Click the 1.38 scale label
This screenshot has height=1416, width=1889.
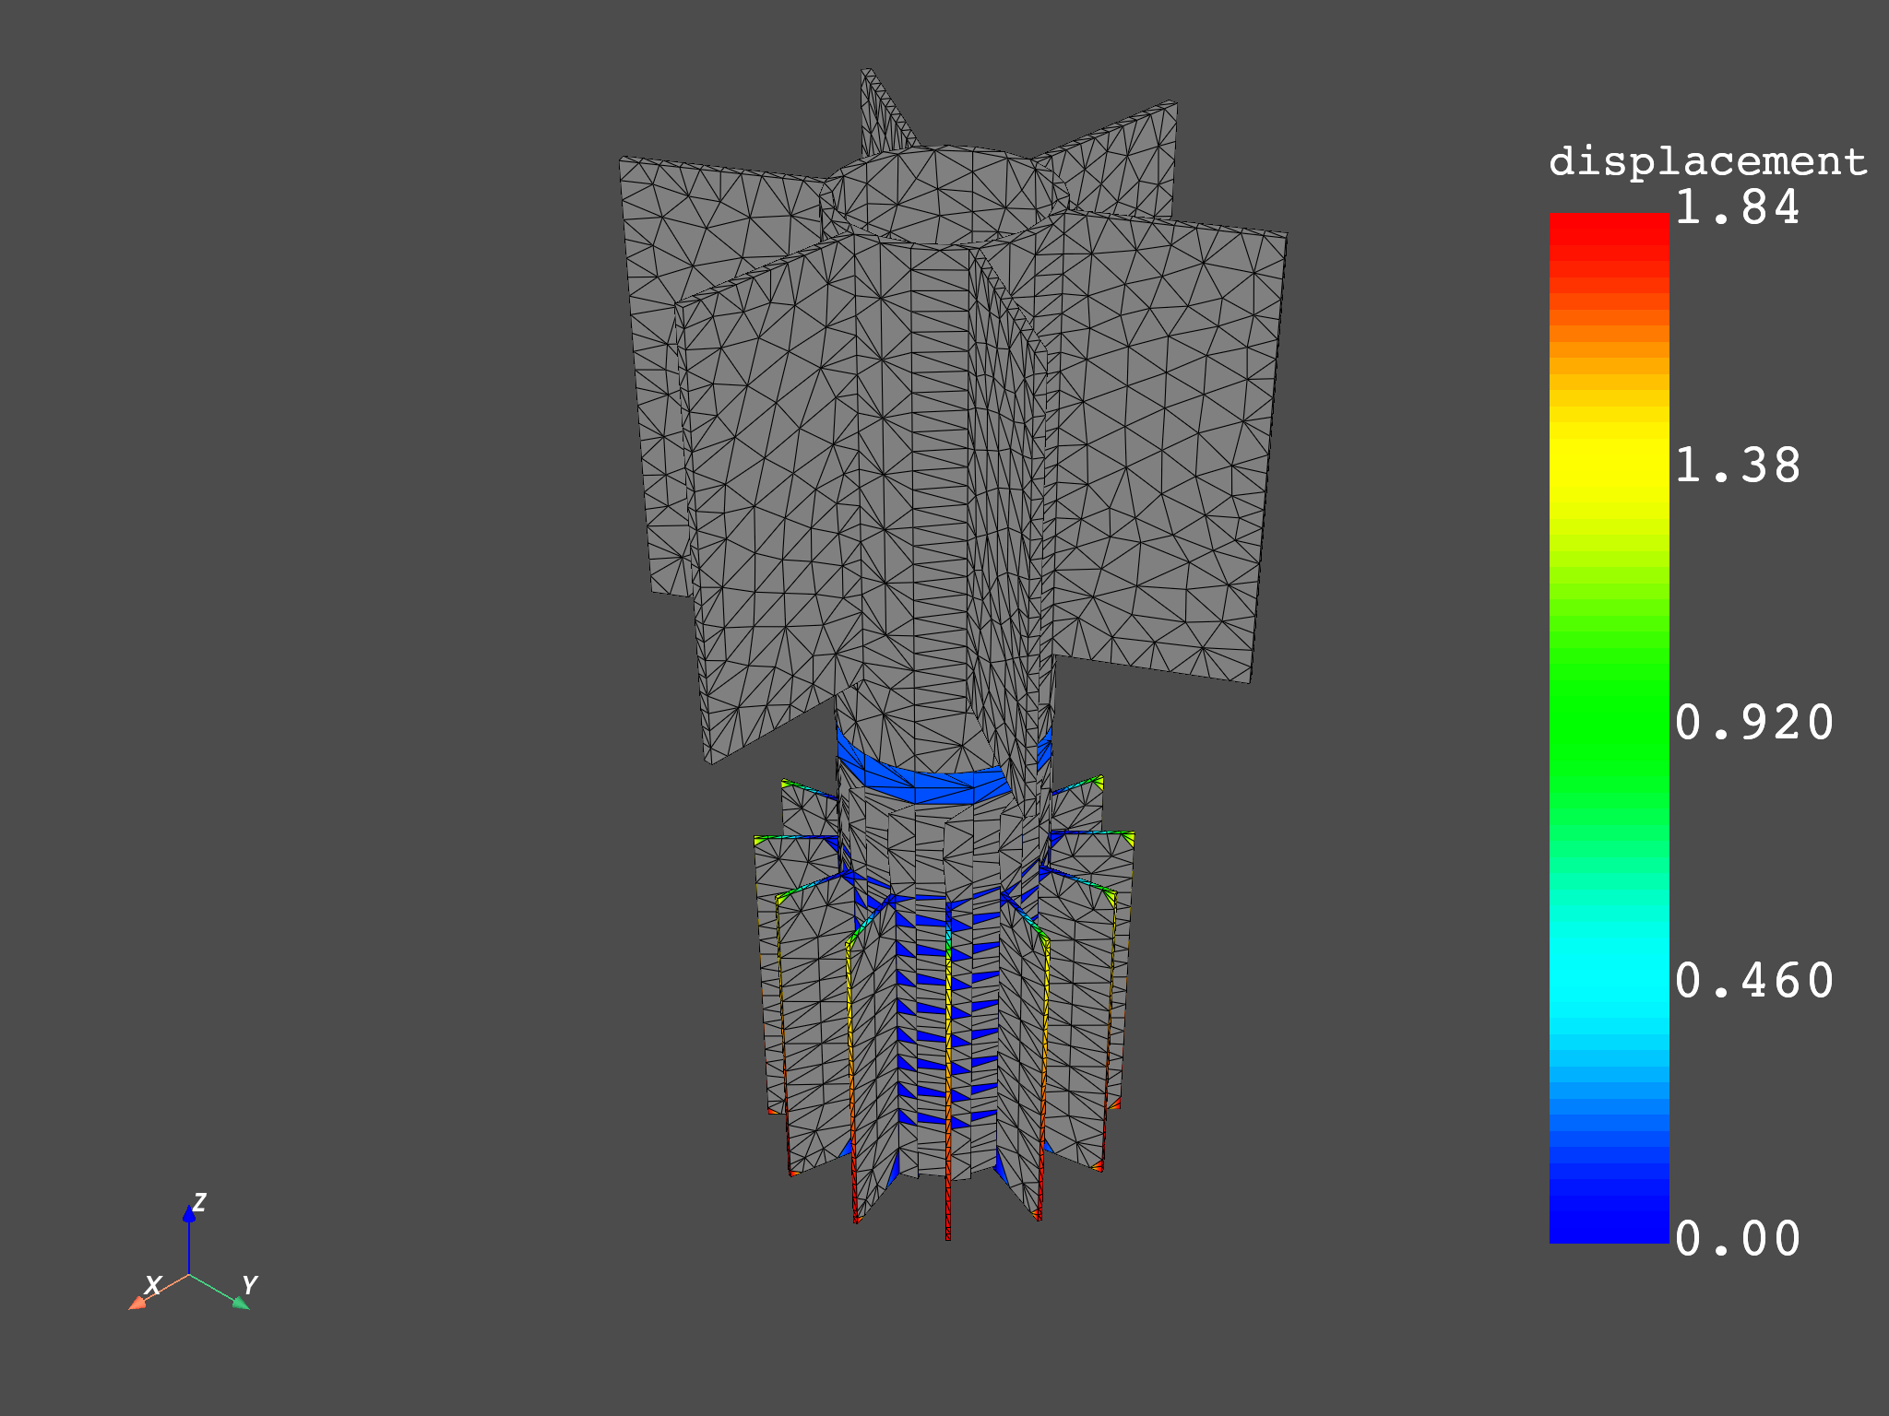(1737, 465)
